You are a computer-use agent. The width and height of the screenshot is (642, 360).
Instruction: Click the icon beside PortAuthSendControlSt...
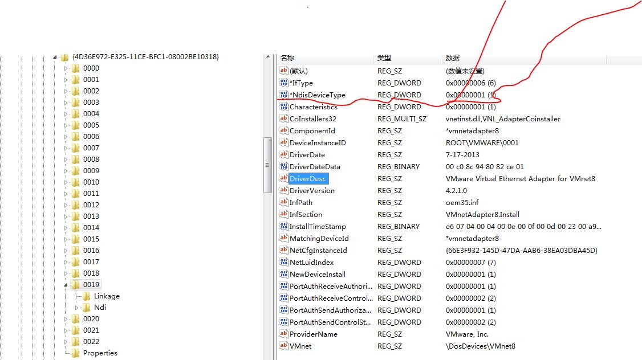click(284, 322)
